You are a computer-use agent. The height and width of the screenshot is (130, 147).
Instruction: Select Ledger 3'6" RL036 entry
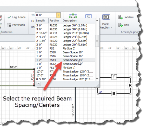pyautogui.click(x=65, y=25)
